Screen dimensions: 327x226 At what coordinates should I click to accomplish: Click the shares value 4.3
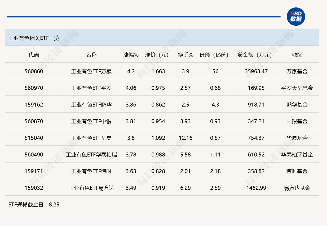215,105
